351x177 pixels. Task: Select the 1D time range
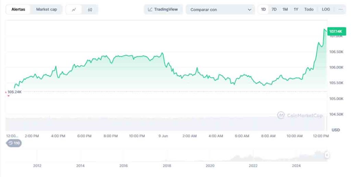coord(263,10)
